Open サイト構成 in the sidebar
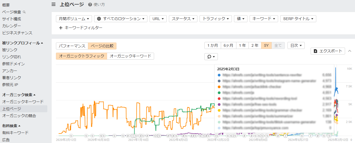 click(x=12, y=19)
